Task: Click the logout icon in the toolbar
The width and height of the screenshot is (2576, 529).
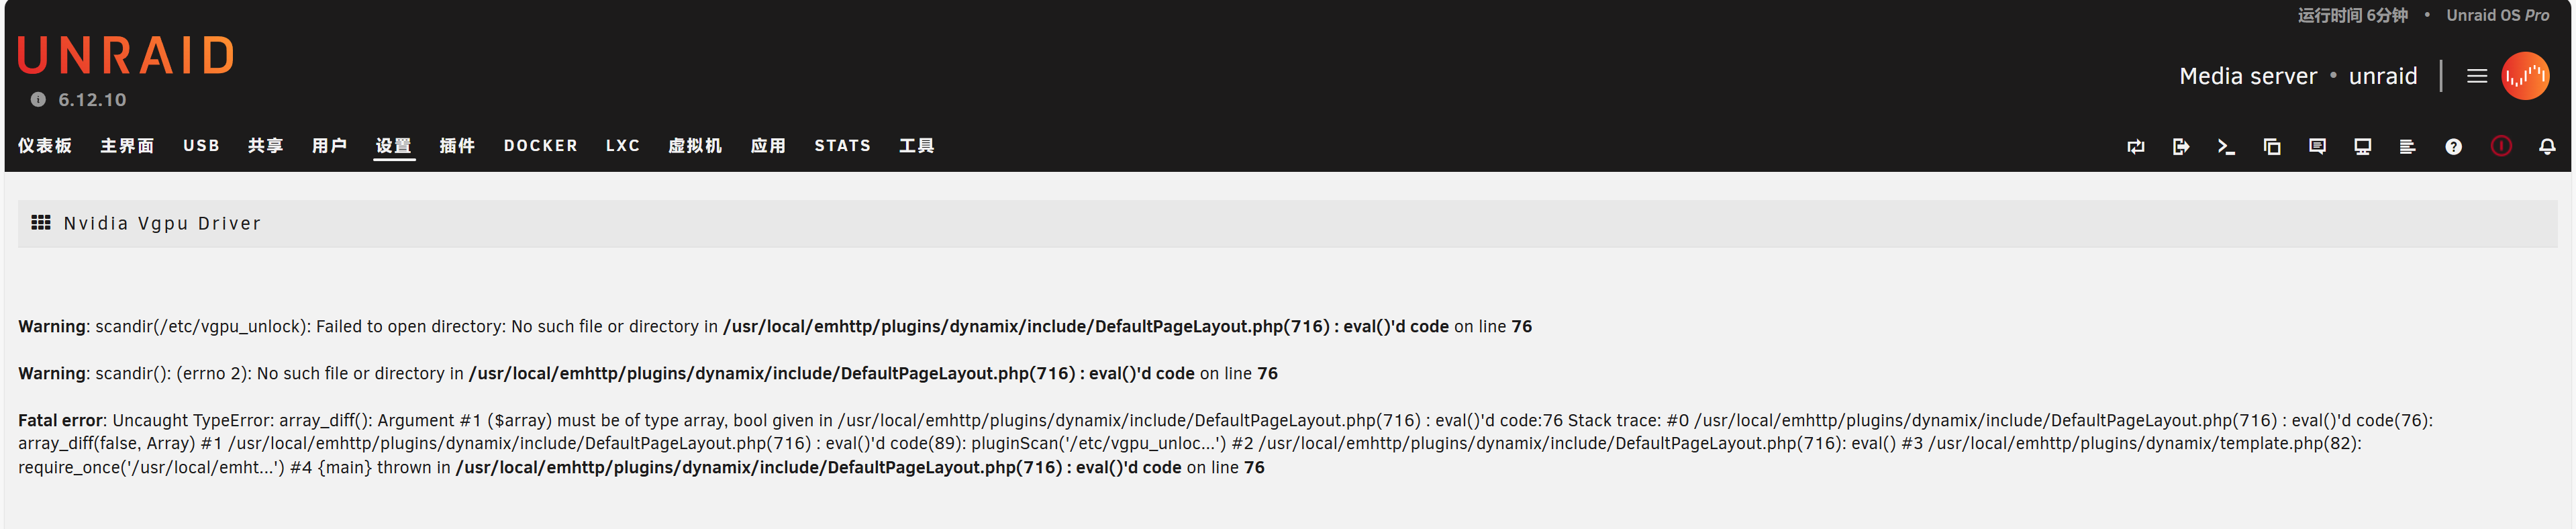Action: point(2181,147)
